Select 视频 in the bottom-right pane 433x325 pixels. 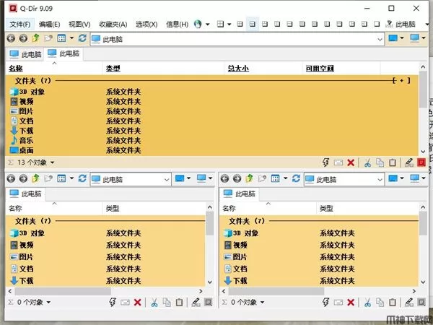click(x=236, y=245)
